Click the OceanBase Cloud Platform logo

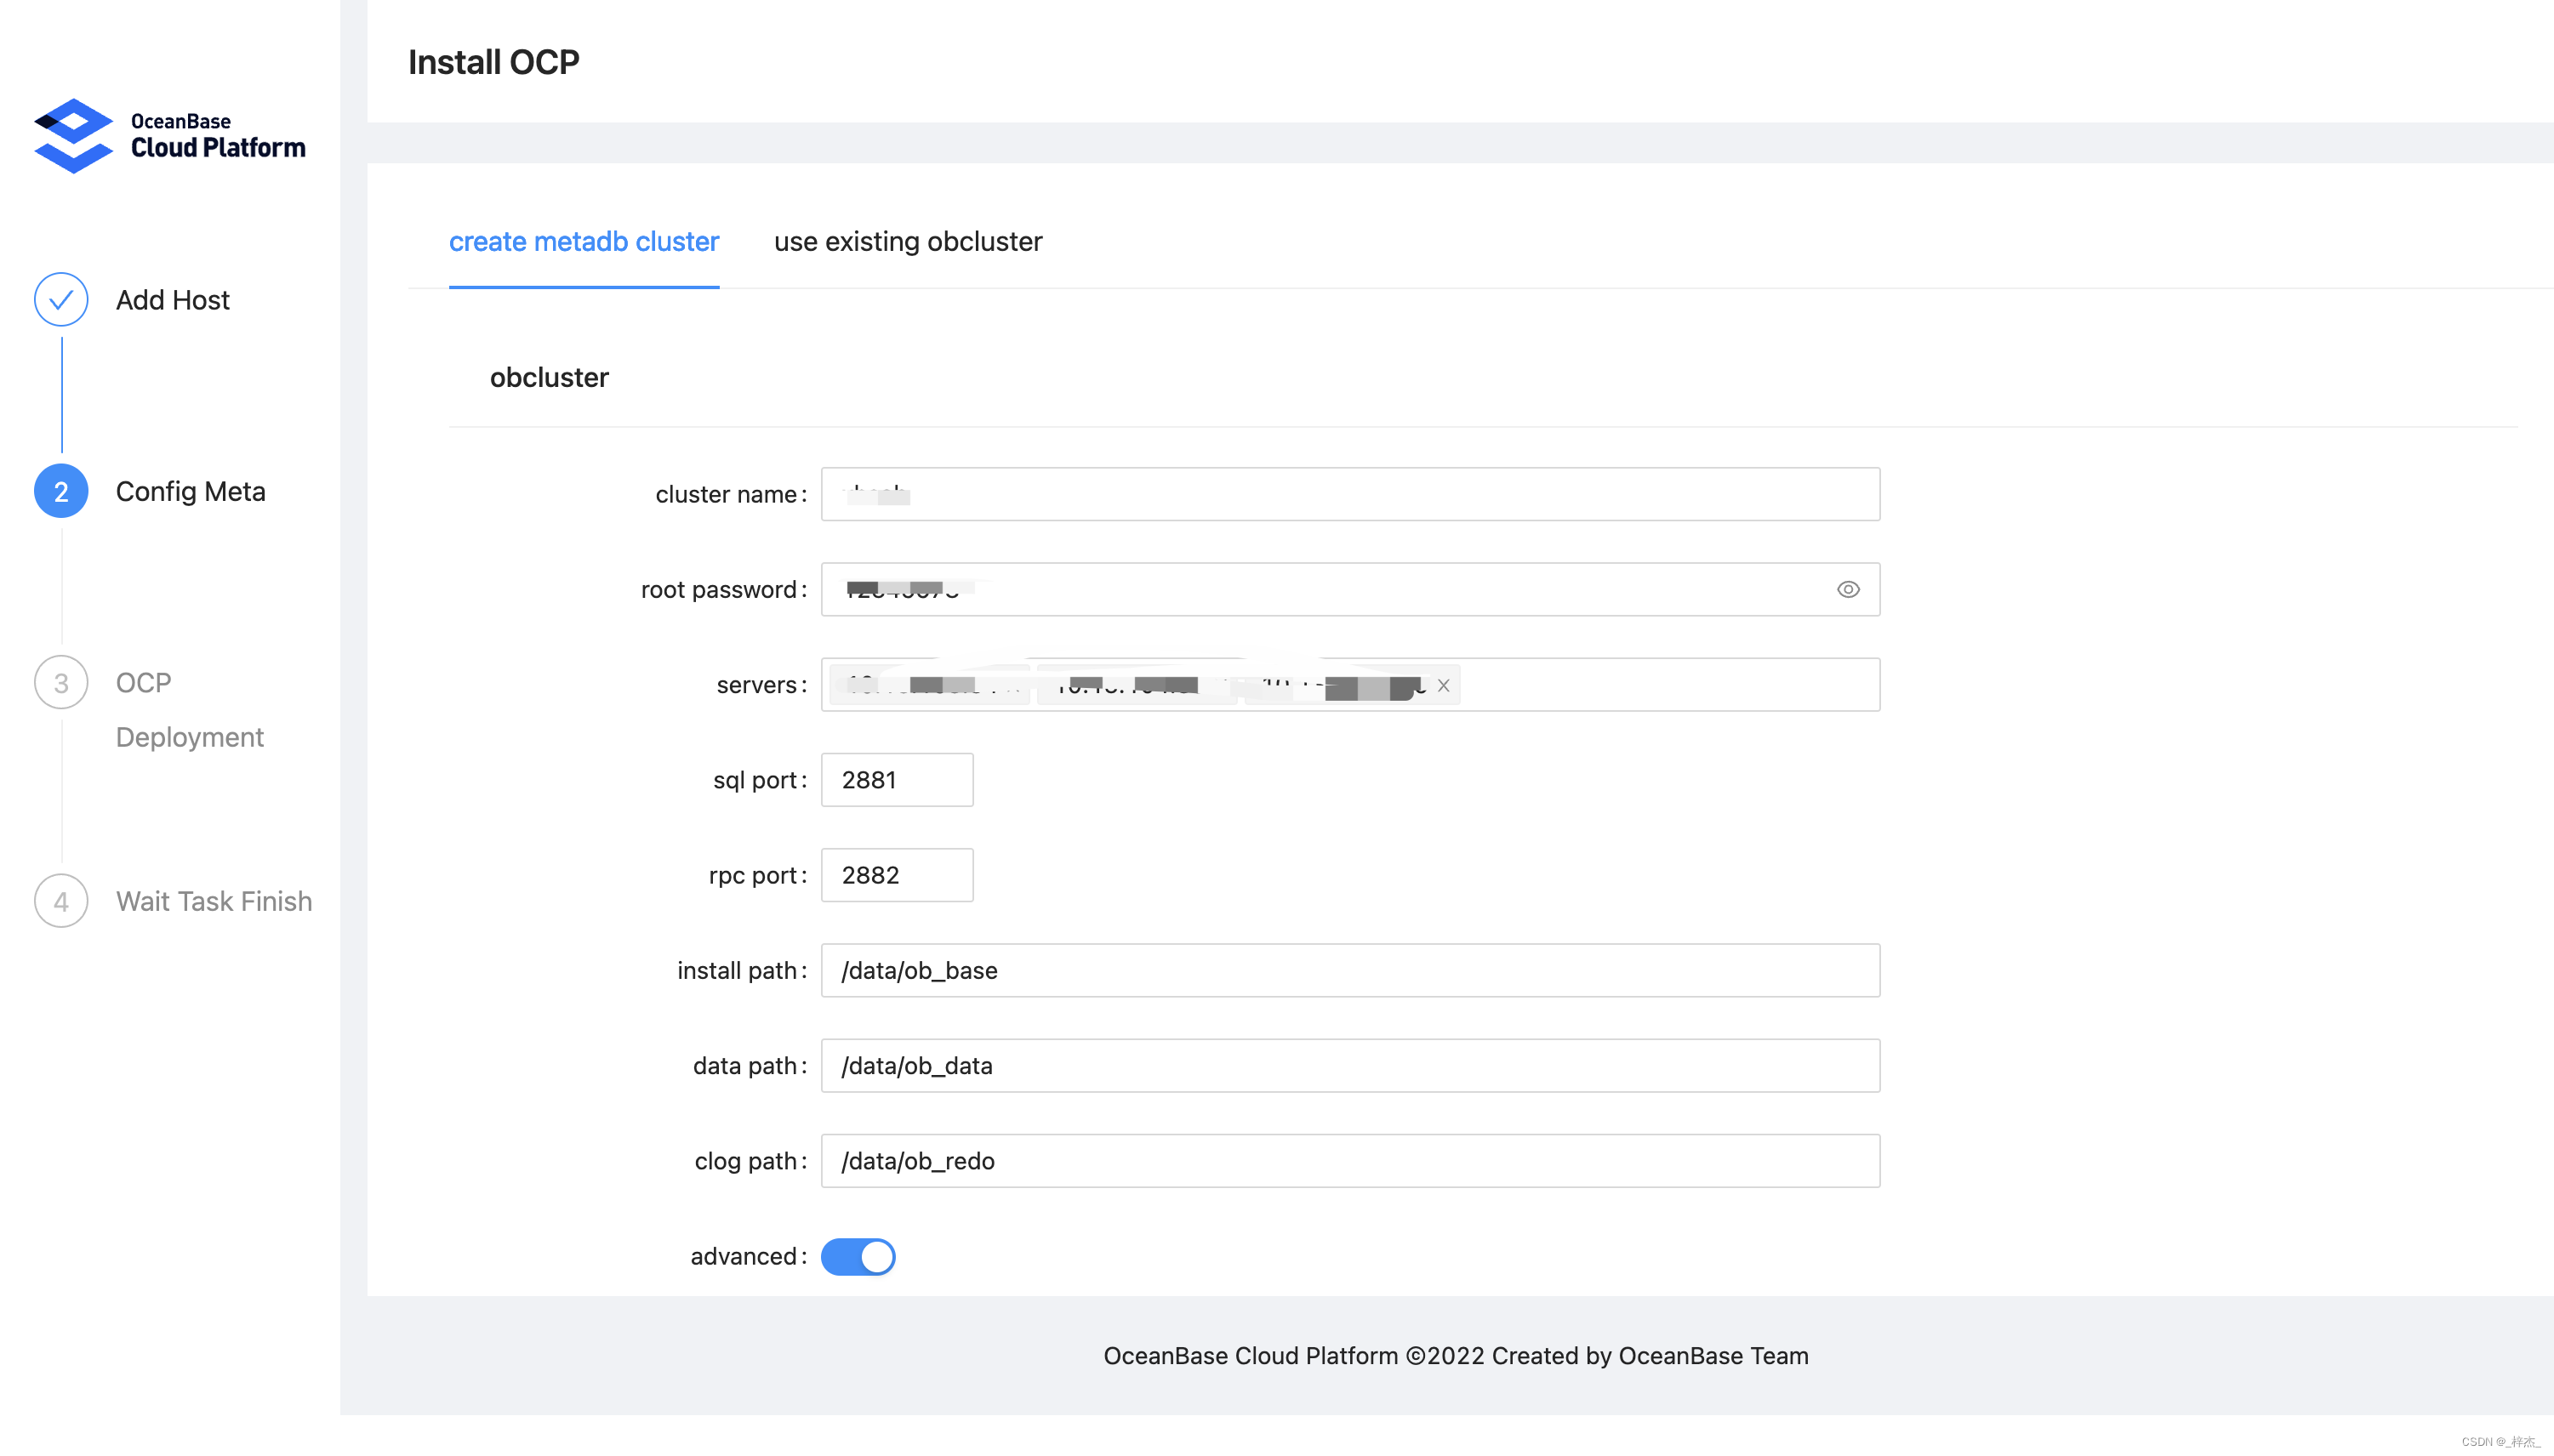tap(170, 136)
